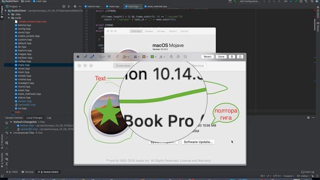The width and height of the screenshot is (320, 180).
Task: Open the TODO tool window tab
Action: tap(12, 172)
